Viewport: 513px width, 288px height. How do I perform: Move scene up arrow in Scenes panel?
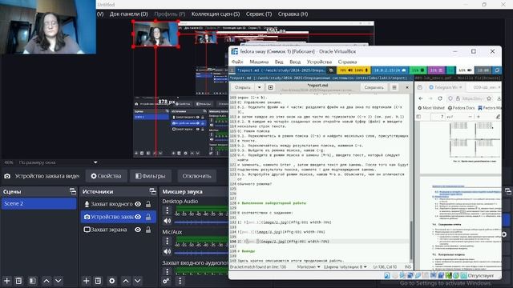point(46,281)
